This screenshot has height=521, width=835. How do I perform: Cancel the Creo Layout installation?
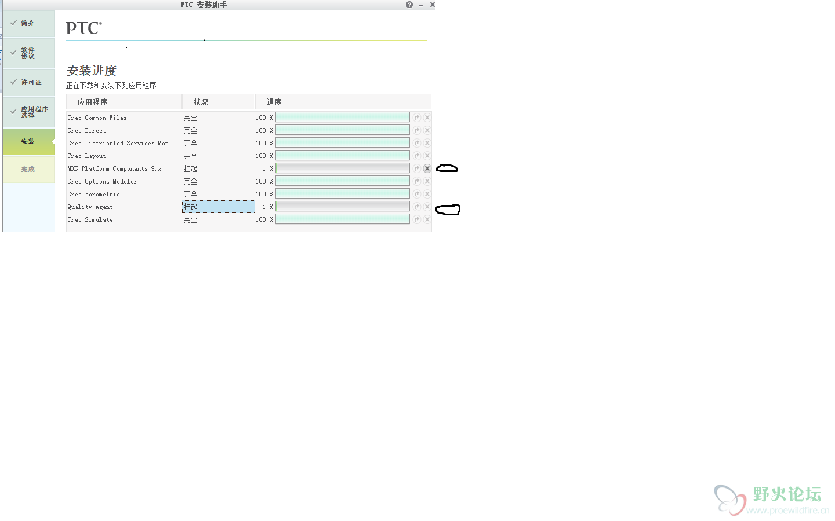427,156
